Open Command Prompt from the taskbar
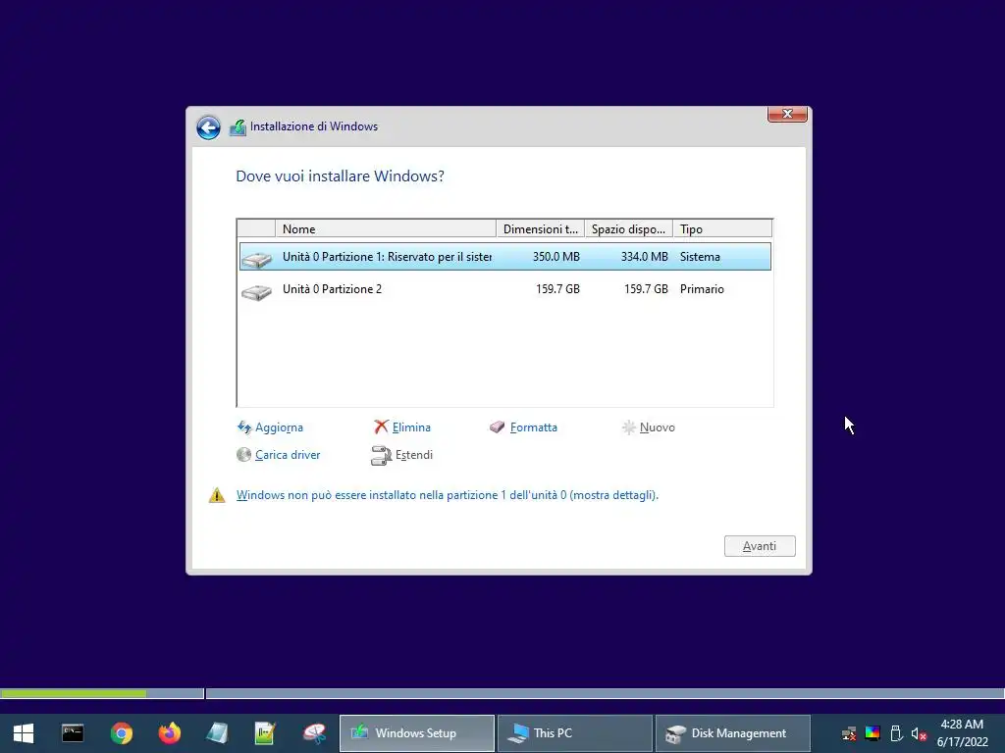This screenshot has height=753, width=1005. (73, 732)
